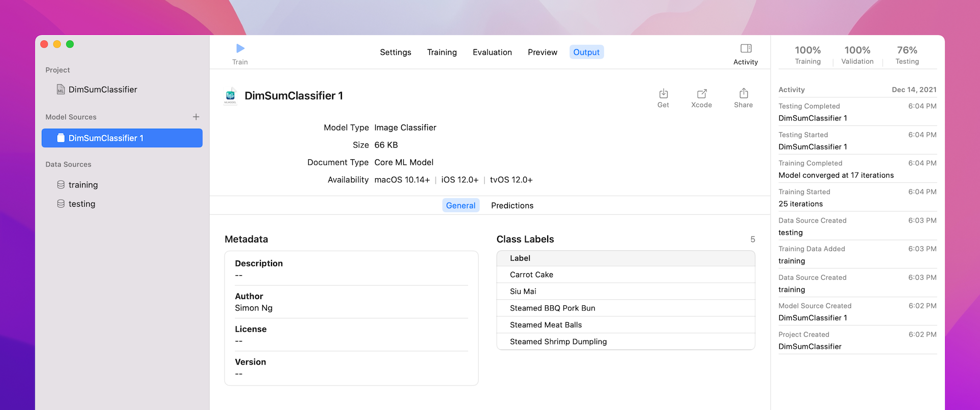Click the Share export icon
The height and width of the screenshot is (410, 980).
[743, 94]
